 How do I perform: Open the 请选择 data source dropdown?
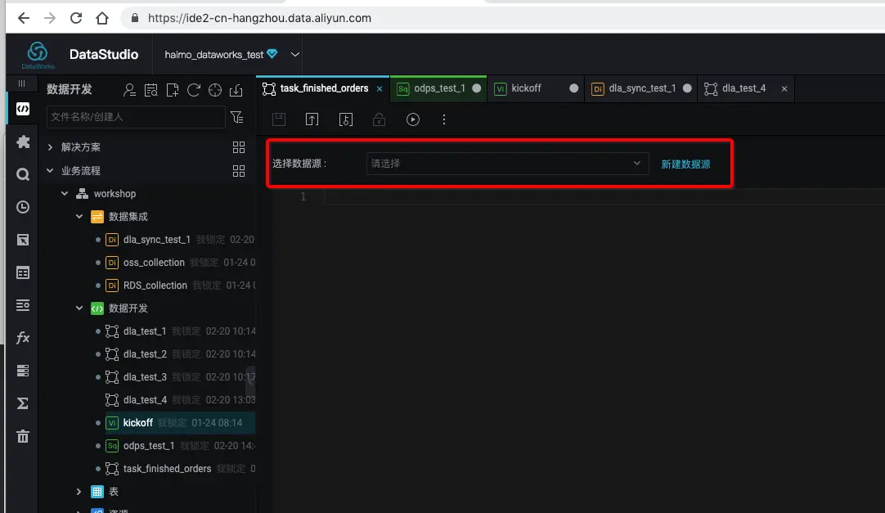click(x=507, y=164)
